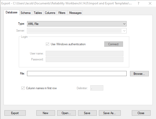This screenshot has width=156, height=119.
Task: Click the Export button
Action: (15, 113)
